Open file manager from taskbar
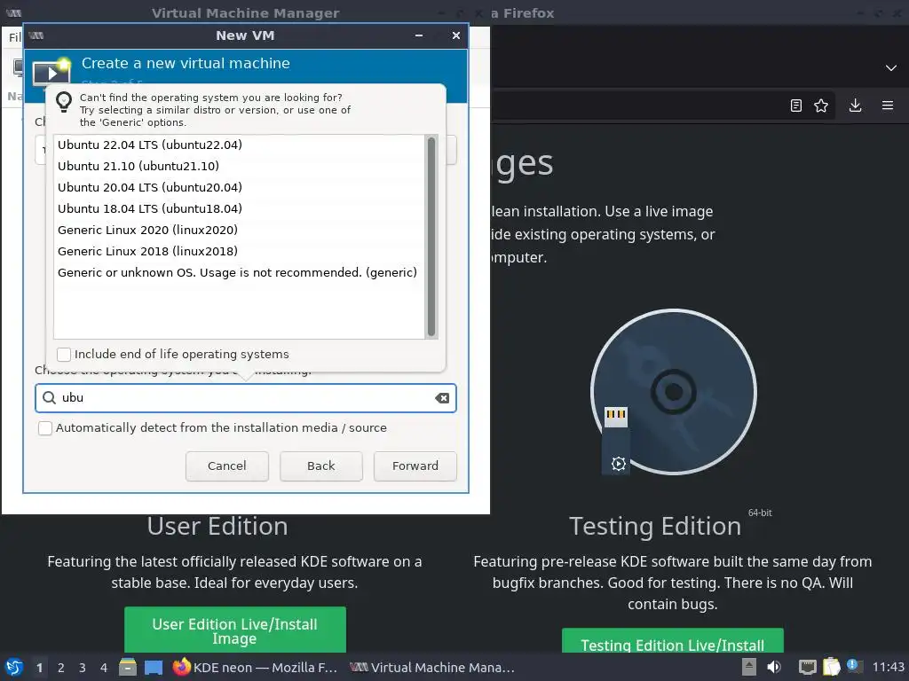The width and height of the screenshot is (909, 681). coord(128,668)
